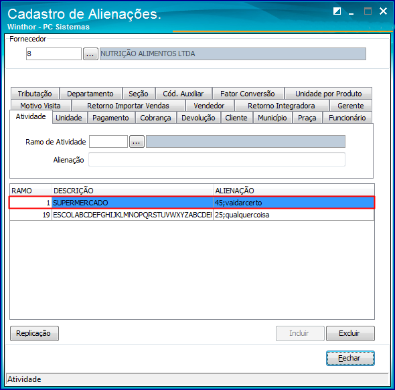
Task: Click the NUTRIÇÃO ALIMENTOS LTDA supplier name field
Action: (233, 54)
